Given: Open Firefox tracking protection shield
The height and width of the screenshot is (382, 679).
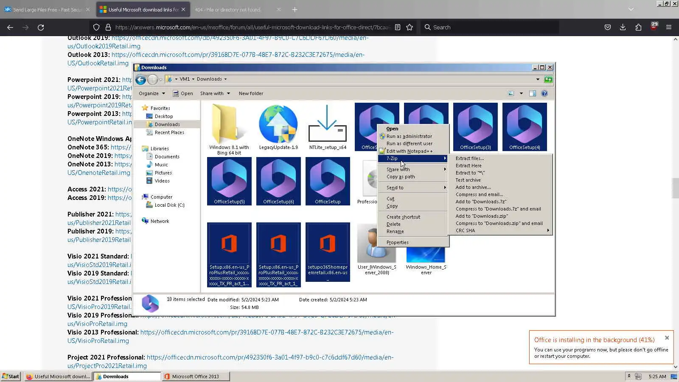Looking at the screenshot, I should pos(96,27).
